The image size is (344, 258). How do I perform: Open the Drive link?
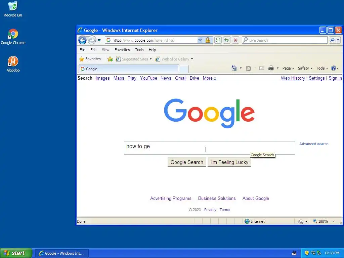click(195, 78)
